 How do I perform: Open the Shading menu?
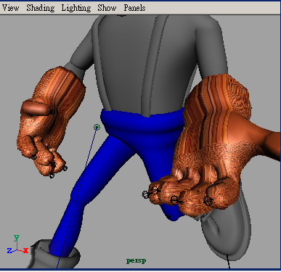pyautogui.click(x=41, y=8)
